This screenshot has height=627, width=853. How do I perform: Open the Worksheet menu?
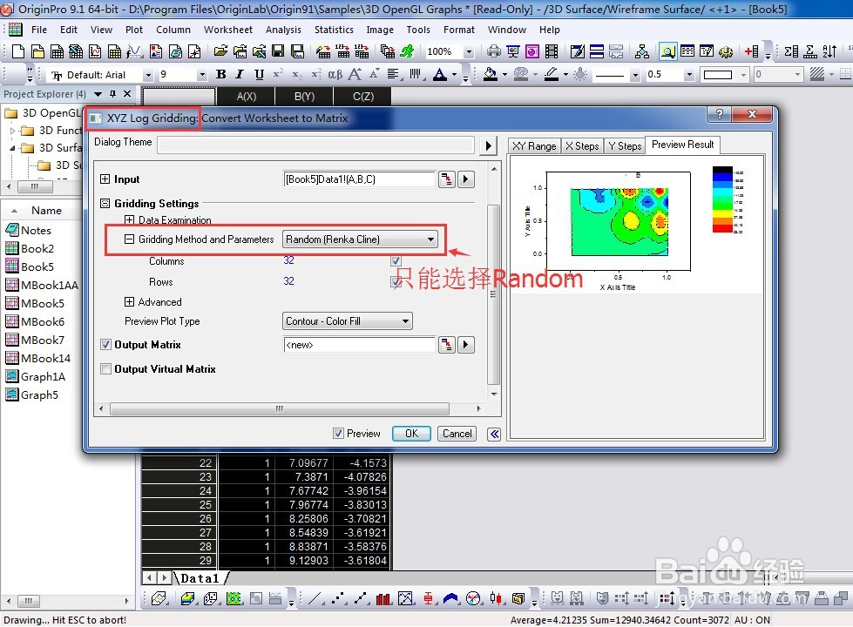click(x=228, y=30)
